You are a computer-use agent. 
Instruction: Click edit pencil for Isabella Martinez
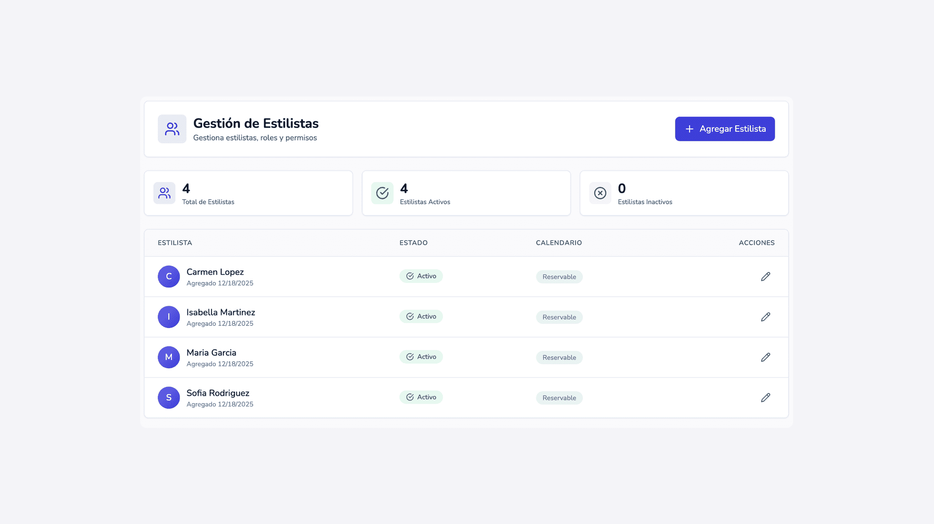tap(765, 317)
